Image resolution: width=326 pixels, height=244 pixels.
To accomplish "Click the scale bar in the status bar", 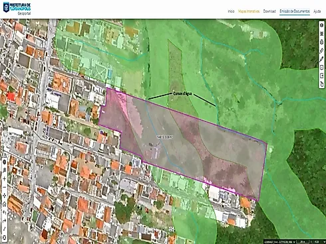I will 303,242.
